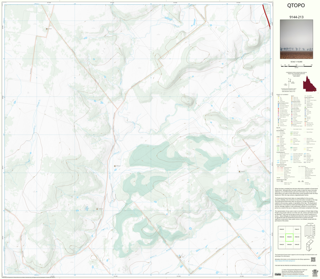Click the Queensland state locator map
Screen dimensions: 320x279
pyautogui.click(x=310, y=84)
